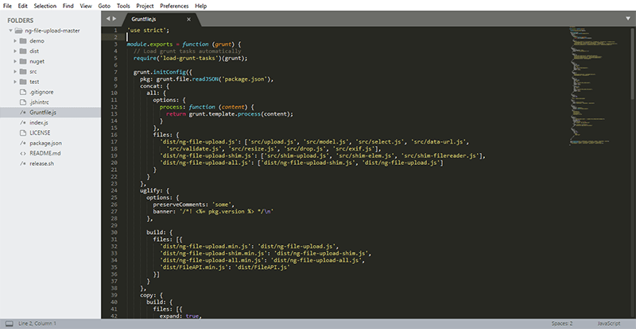This screenshot has width=636, height=329.
Task: Open the File menu
Action: point(7,6)
